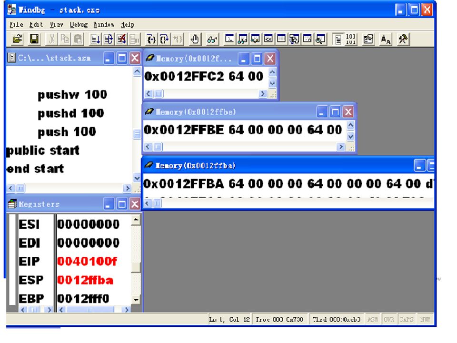Open a Memory window from the toolbar
This screenshot has height=343, width=457.
pyautogui.click(x=281, y=39)
